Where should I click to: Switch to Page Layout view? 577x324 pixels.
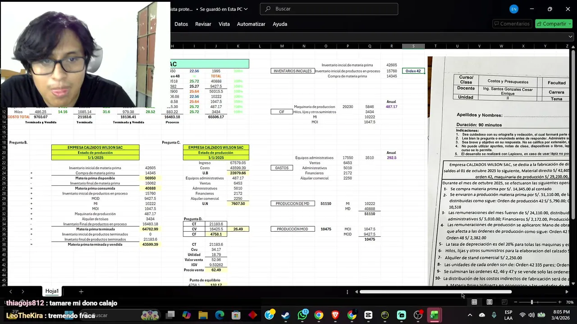(x=490, y=302)
